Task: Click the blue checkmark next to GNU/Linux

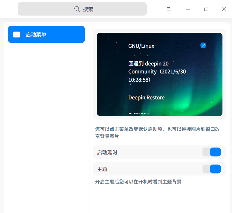Action: (203, 45)
